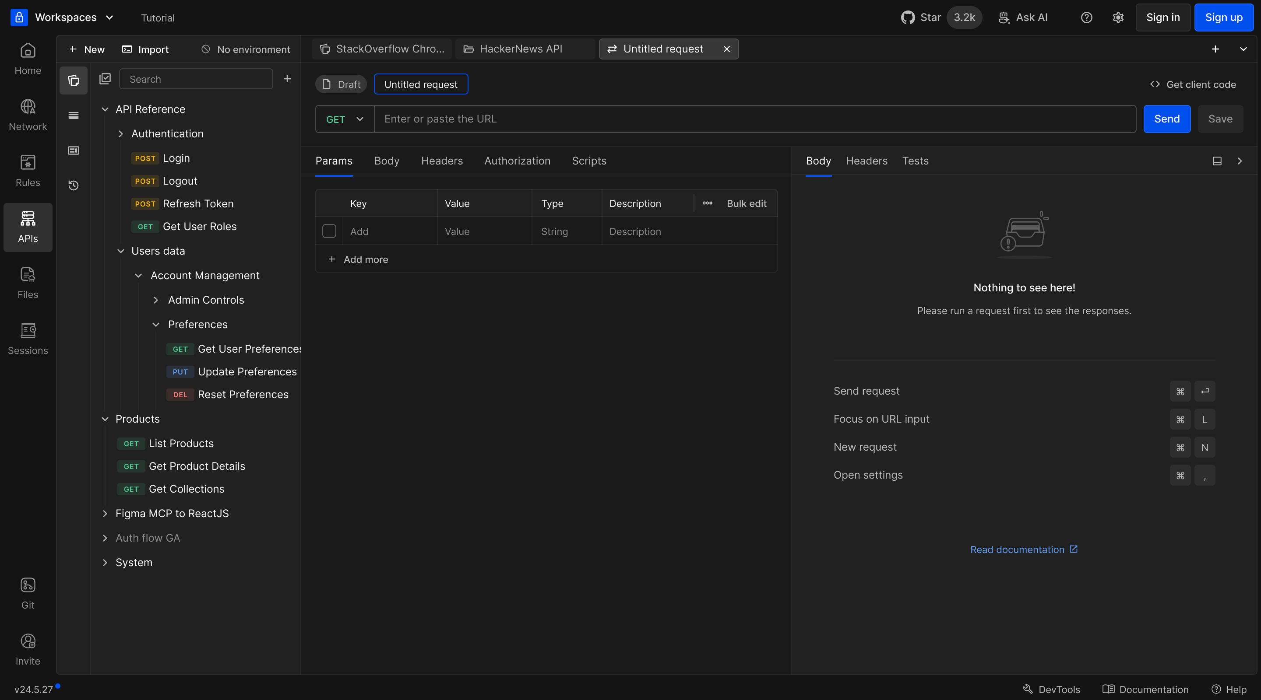Click the collections Search field
Image resolution: width=1261 pixels, height=700 pixels.
(x=196, y=79)
